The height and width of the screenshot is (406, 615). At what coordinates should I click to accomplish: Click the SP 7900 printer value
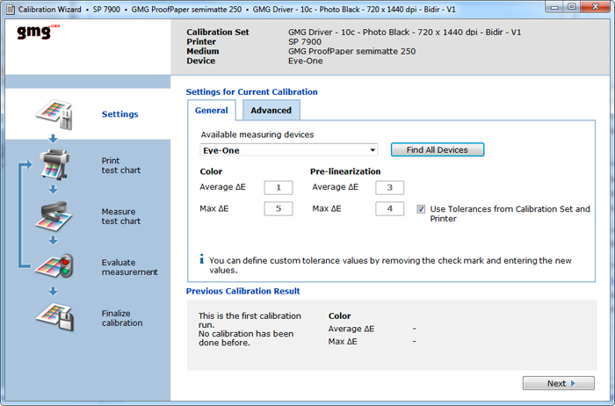305,41
